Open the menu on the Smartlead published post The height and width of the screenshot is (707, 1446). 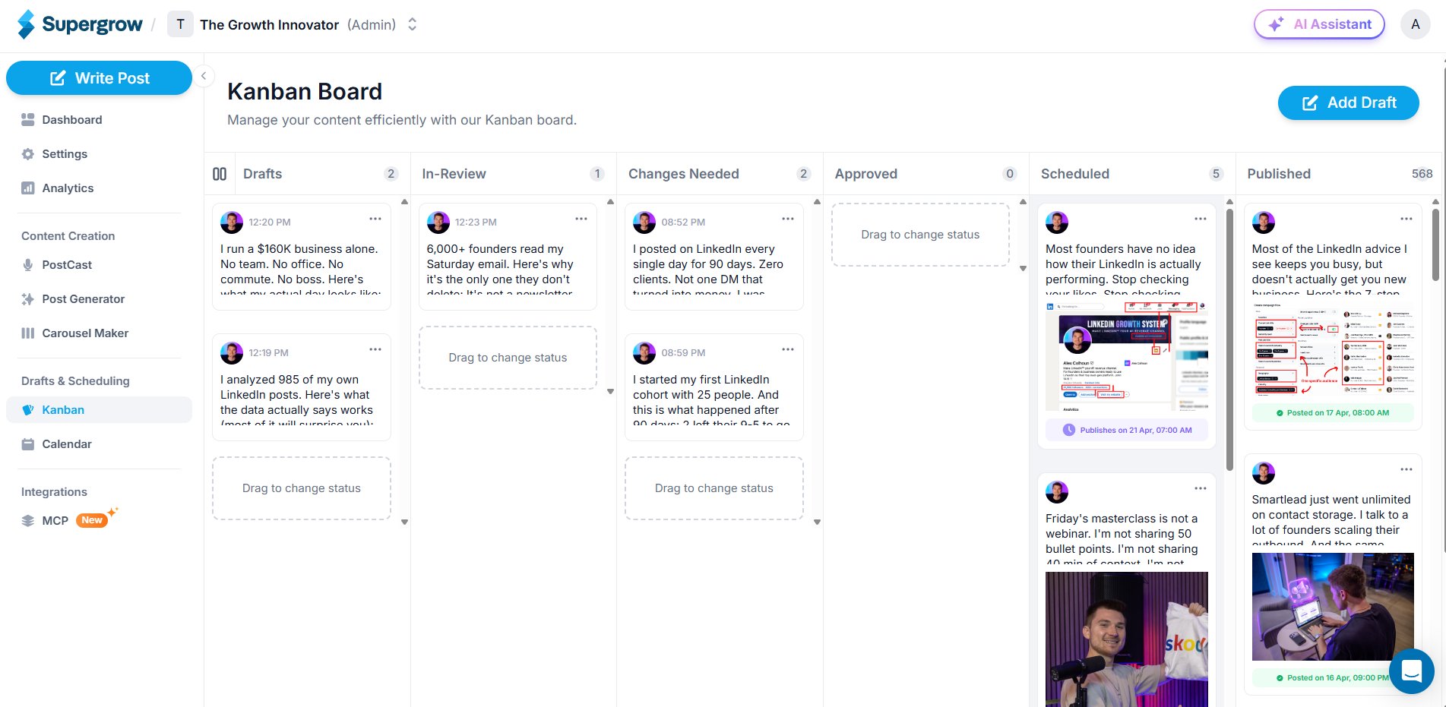click(x=1406, y=469)
